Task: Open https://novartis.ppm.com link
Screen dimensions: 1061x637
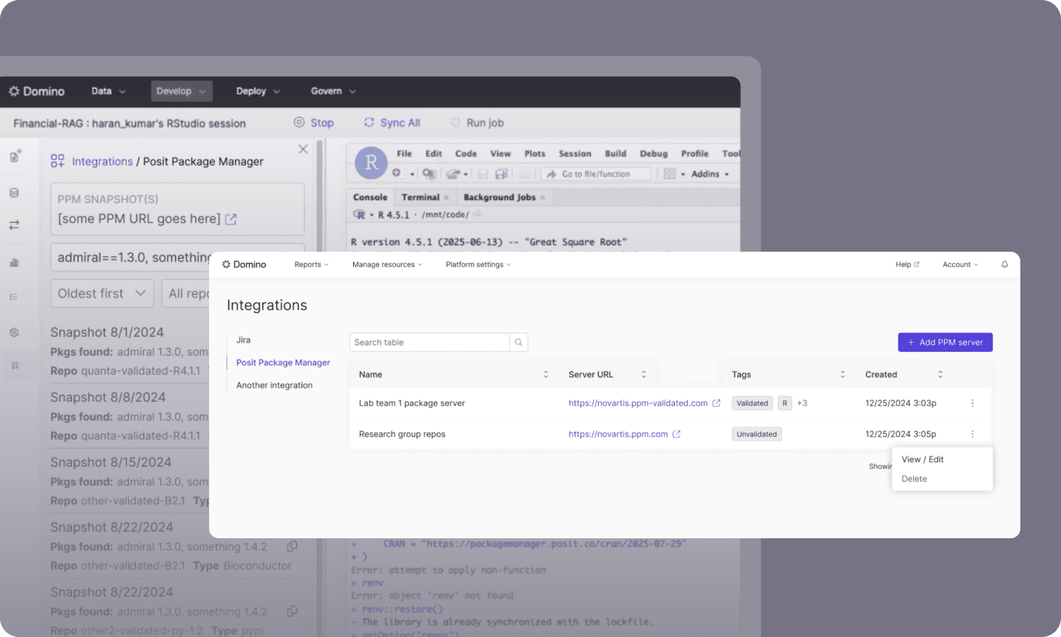Action: coord(618,434)
